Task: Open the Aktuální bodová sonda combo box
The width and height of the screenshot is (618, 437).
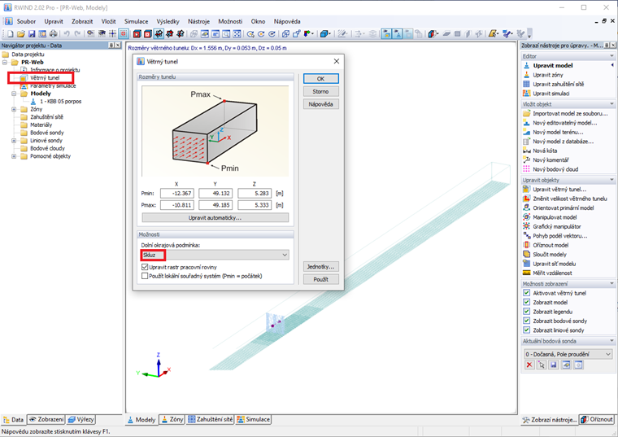Action: coord(568,354)
